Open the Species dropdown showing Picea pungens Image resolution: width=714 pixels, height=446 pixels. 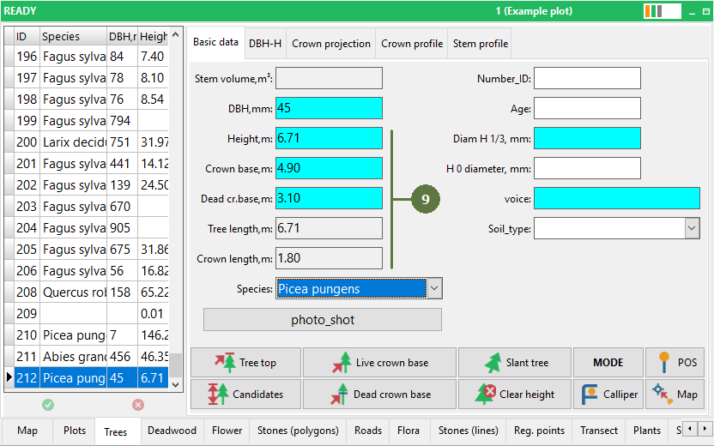coord(434,288)
